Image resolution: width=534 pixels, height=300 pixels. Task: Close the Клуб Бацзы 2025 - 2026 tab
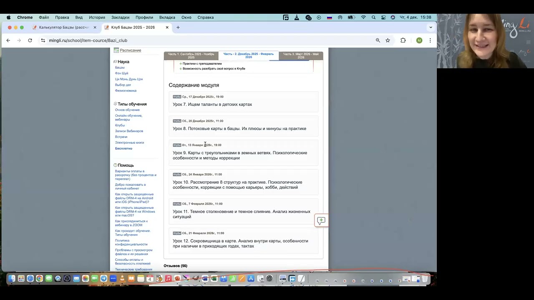click(167, 27)
